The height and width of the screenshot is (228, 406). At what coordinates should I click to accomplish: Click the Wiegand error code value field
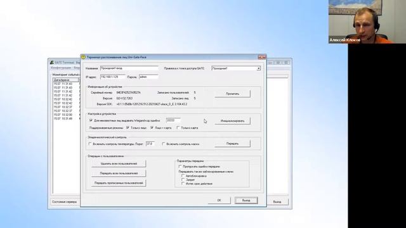click(173, 120)
